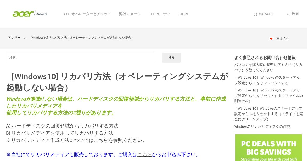This screenshot has width=307, height=161.
Task: Focus the 検索... input field
Action: 81,58
